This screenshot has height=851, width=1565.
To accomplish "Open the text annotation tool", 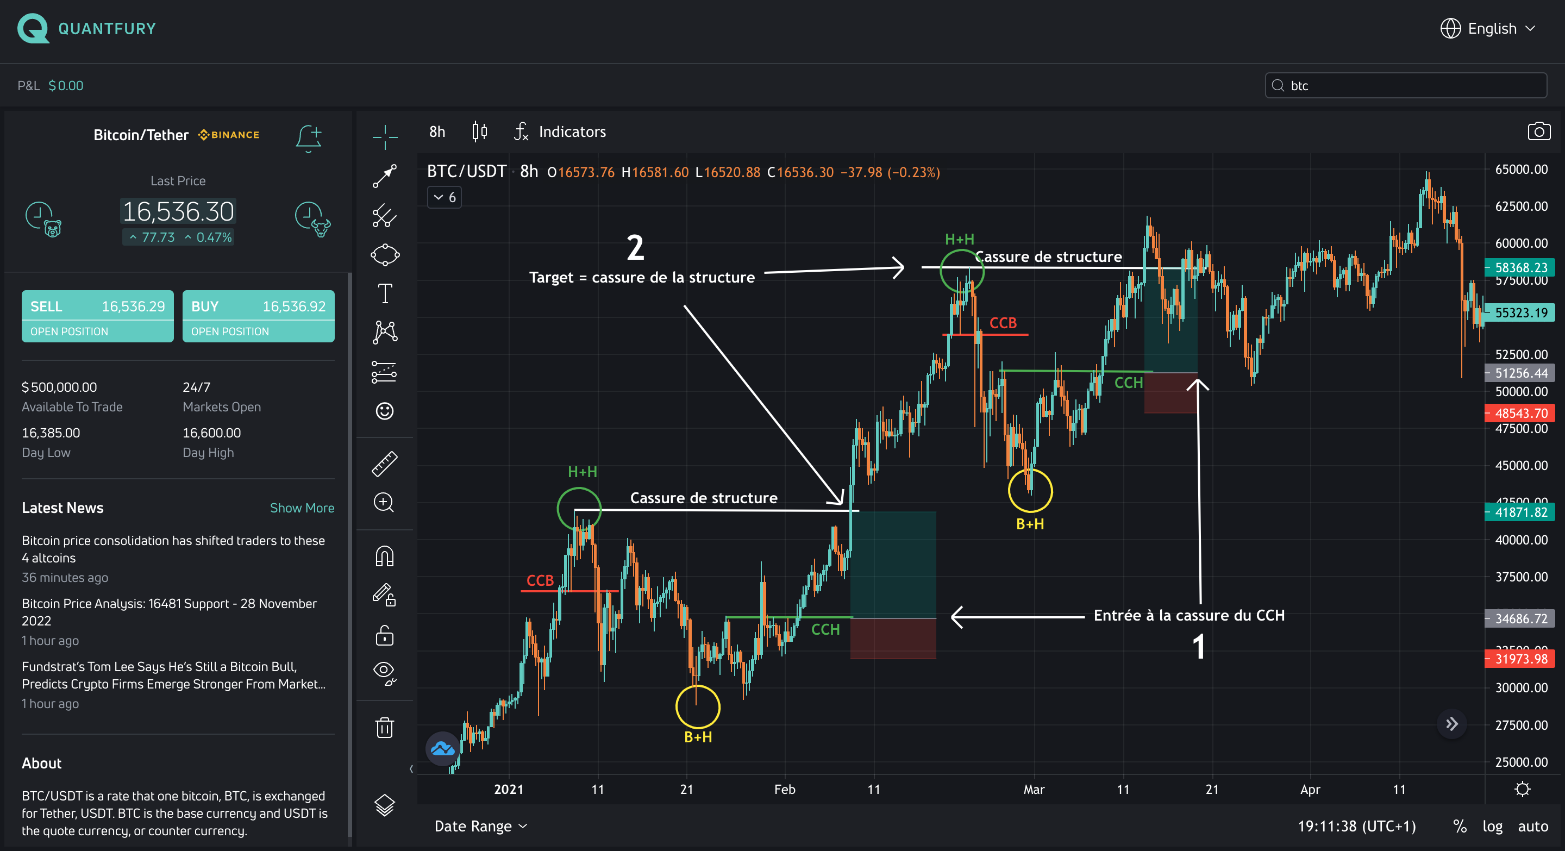I will click(x=385, y=293).
